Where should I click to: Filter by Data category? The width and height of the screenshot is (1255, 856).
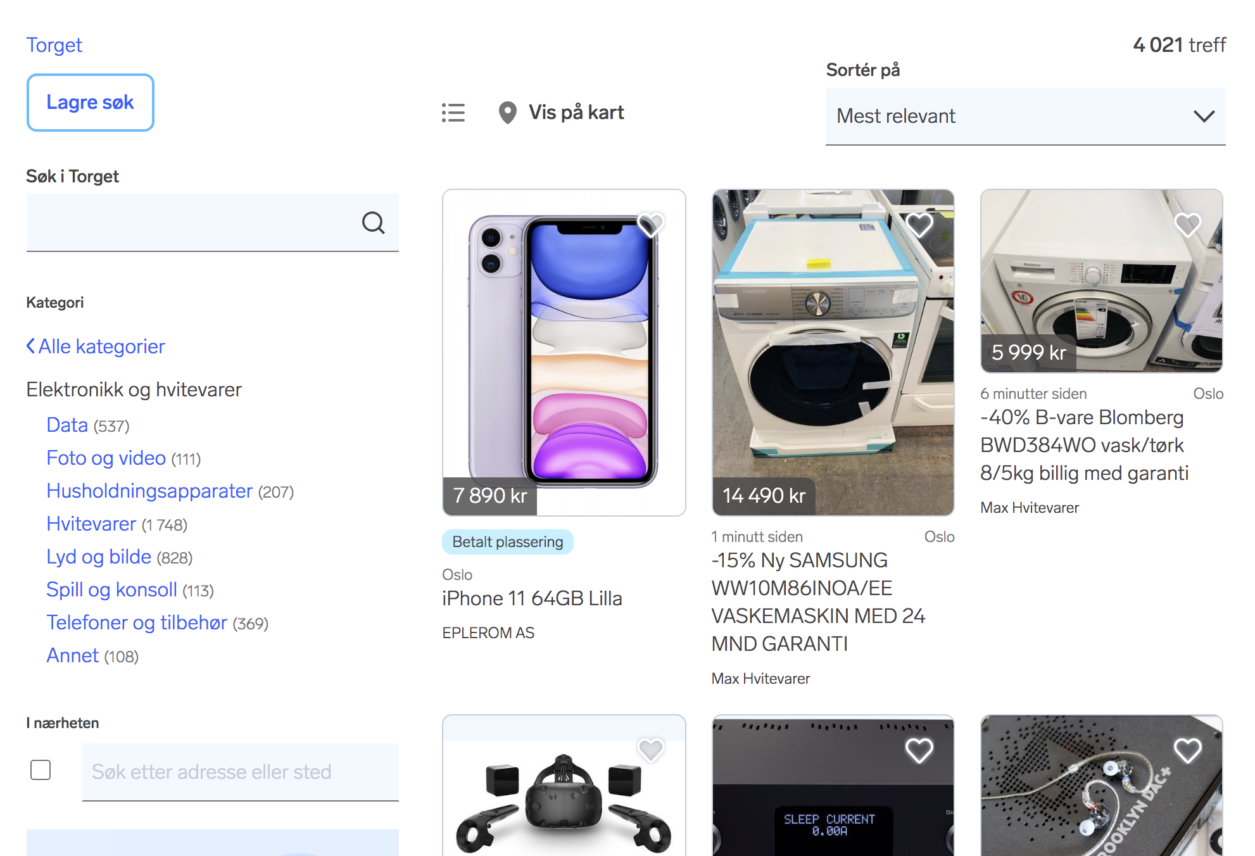tap(67, 425)
